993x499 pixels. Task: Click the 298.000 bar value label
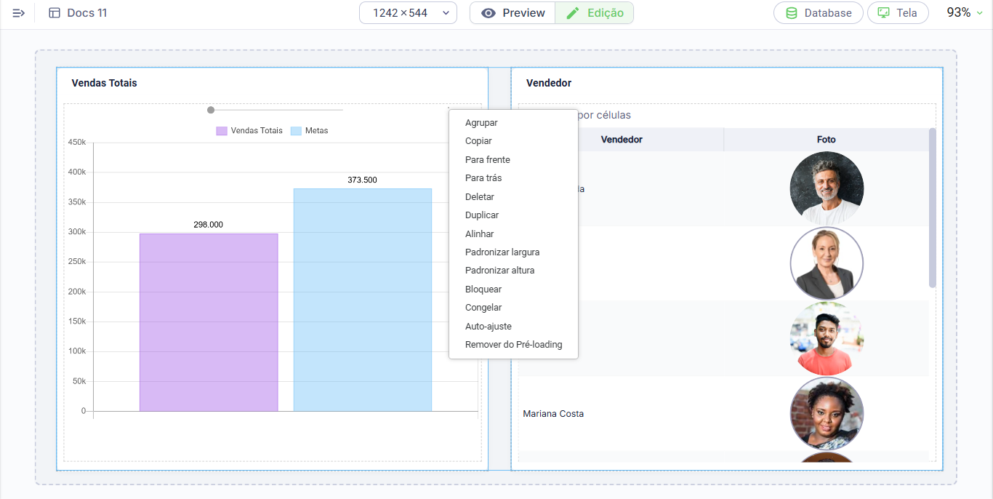coord(208,225)
